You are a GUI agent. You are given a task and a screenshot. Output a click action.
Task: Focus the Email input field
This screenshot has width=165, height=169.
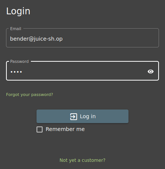(82, 38)
